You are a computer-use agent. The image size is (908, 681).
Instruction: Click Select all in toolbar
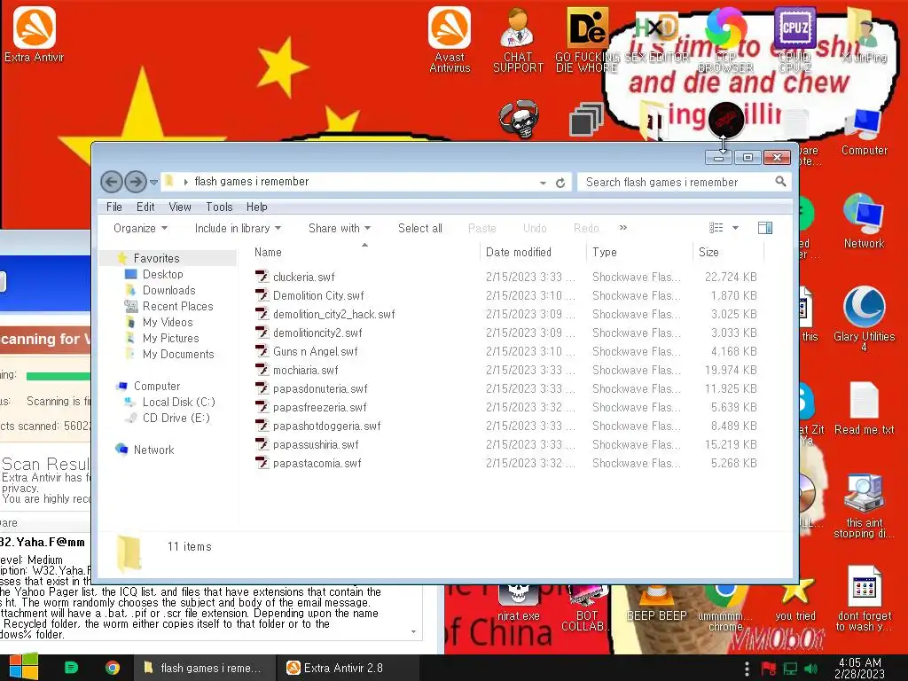pyautogui.click(x=419, y=228)
